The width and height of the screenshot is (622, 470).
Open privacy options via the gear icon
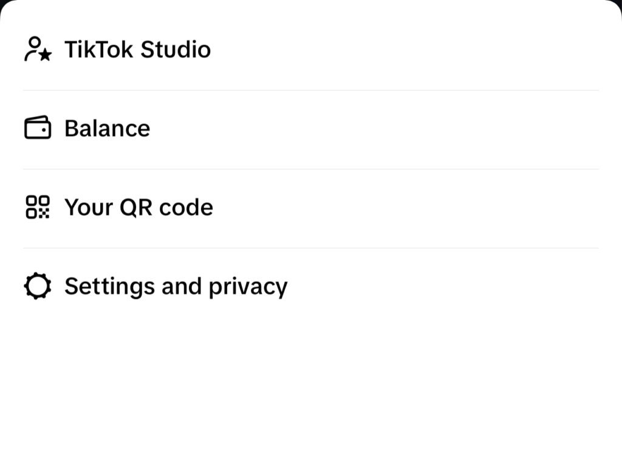38,286
